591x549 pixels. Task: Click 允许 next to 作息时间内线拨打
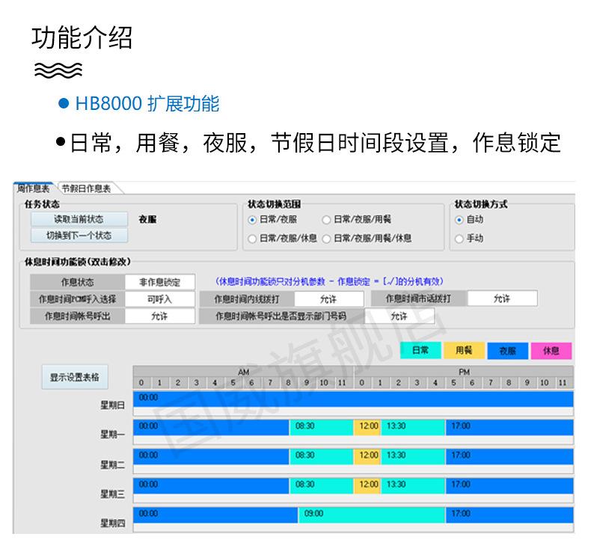(328, 299)
